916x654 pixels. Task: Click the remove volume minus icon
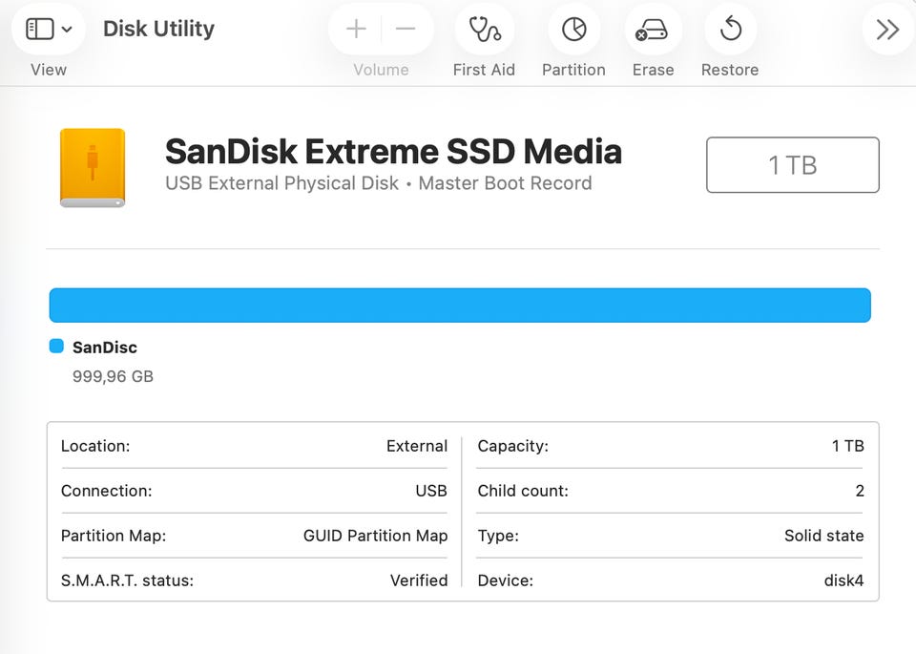[406, 30]
